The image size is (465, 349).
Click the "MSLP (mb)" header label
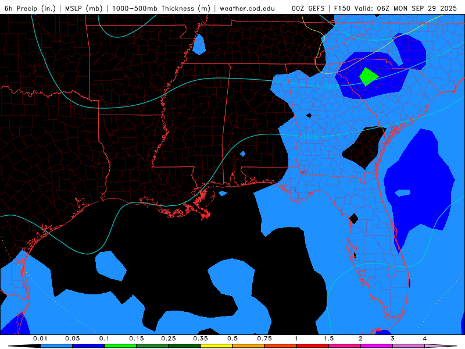[84, 8]
